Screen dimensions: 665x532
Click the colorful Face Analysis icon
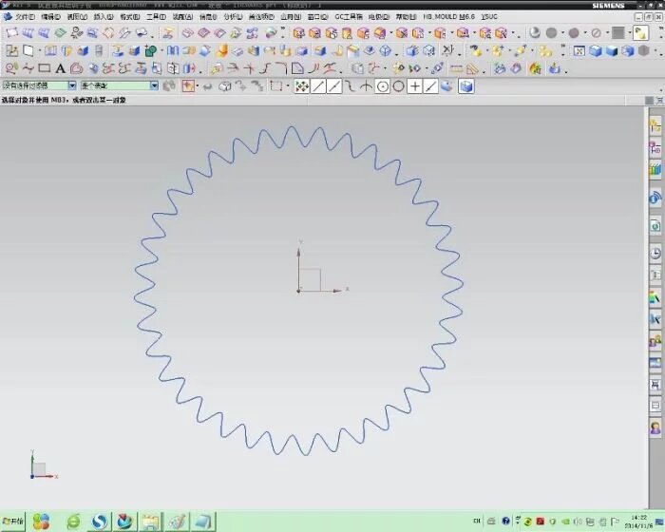point(536,68)
